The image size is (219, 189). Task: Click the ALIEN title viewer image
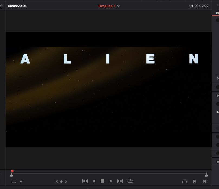[x=109, y=90]
